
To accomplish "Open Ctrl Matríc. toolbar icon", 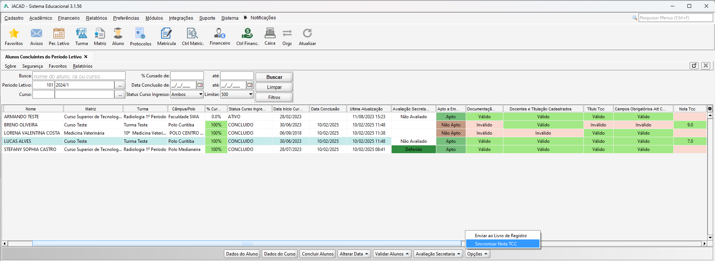I will pos(193,33).
